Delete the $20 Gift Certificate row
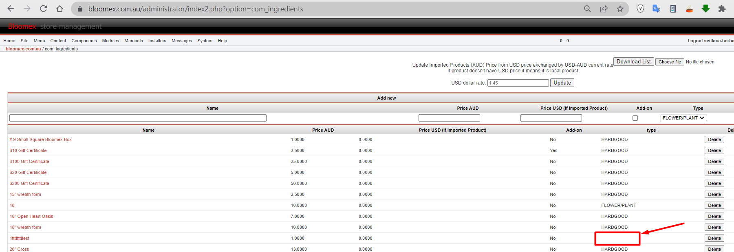The width and height of the screenshot is (734, 252). pos(714,172)
